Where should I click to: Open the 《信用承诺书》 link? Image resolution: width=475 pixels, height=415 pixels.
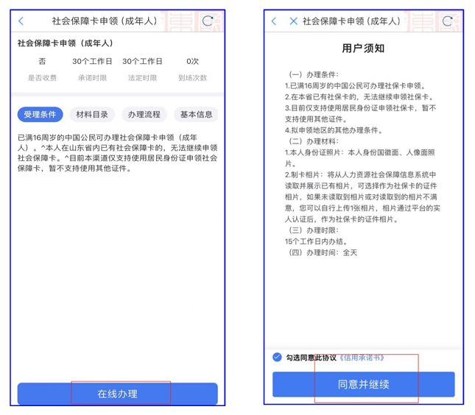pos(362,358)
